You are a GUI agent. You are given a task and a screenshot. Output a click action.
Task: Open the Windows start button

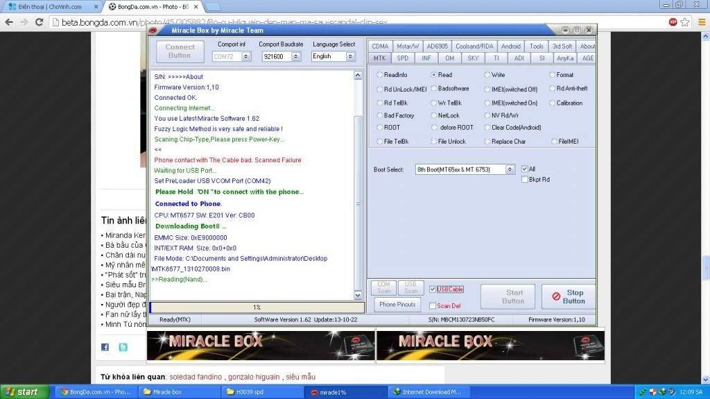click(24, 392)
